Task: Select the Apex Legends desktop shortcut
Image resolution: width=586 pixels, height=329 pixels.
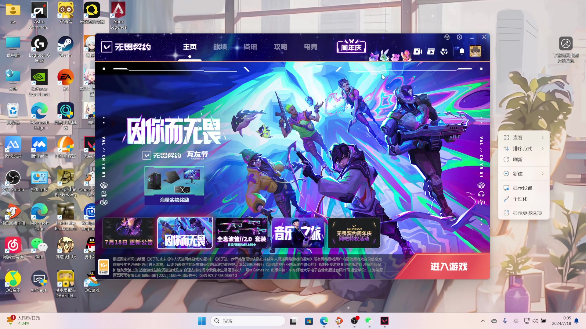Action: pos(118,16)
